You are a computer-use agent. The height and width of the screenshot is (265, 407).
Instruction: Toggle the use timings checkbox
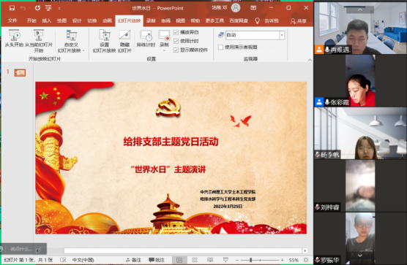coord(176,41)
